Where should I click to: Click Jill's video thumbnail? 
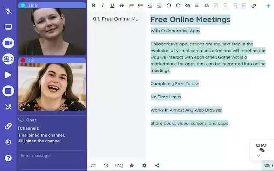(x=52, y=87)
